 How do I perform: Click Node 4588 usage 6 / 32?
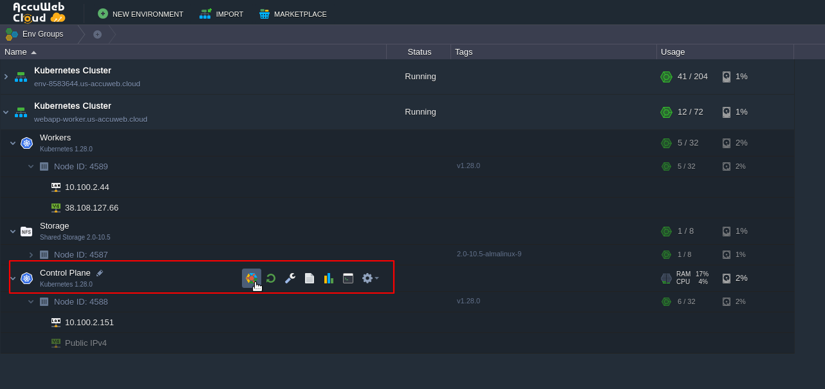[686, 301]
